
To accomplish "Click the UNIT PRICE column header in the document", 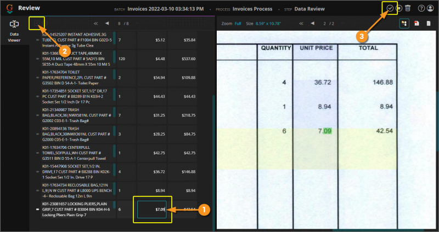I will [316, 48].
